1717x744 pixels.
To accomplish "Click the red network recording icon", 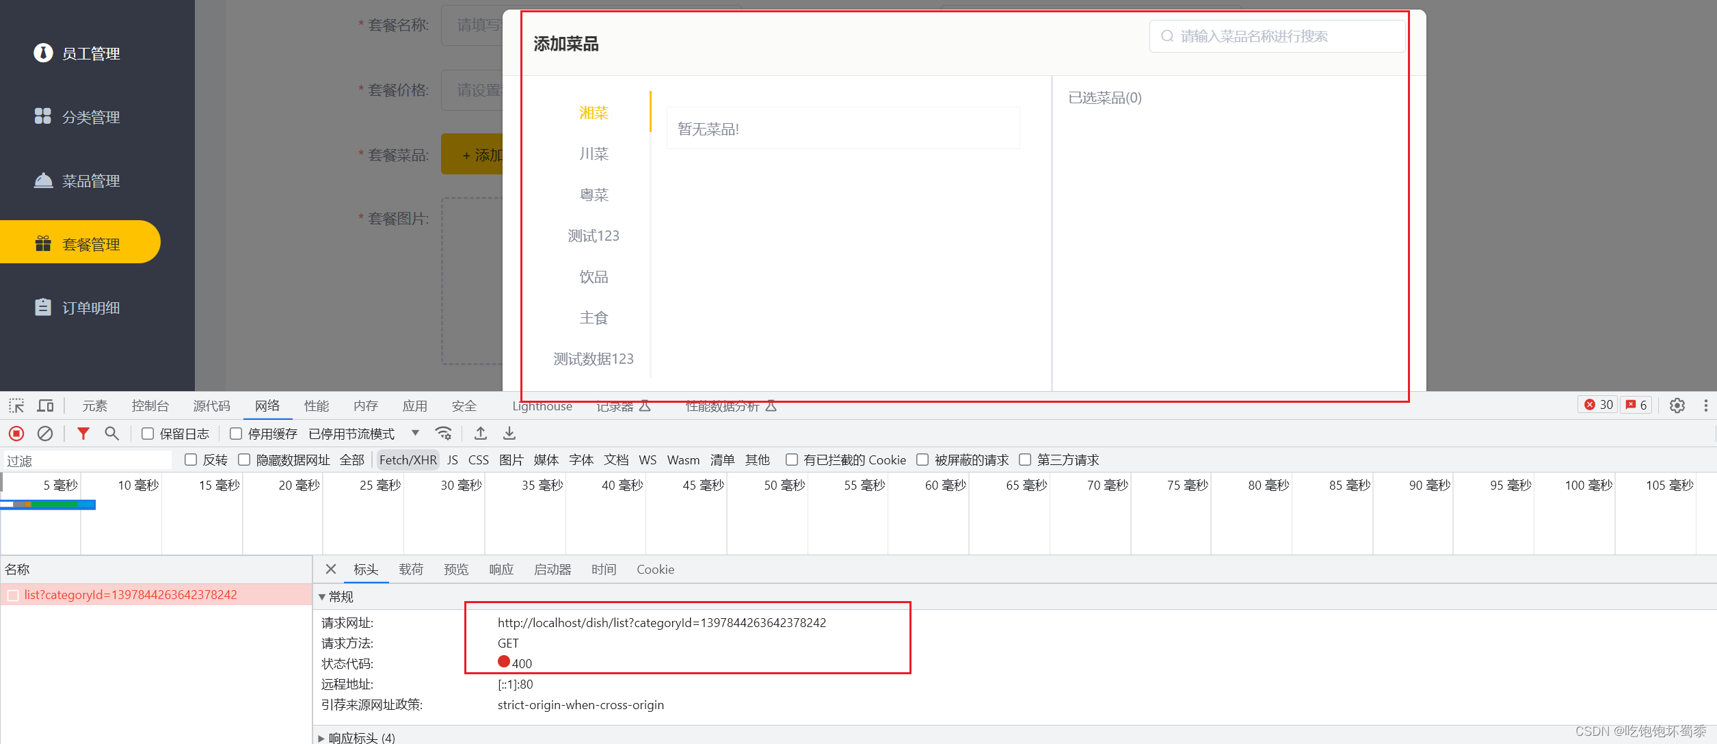I will point(16,433).
